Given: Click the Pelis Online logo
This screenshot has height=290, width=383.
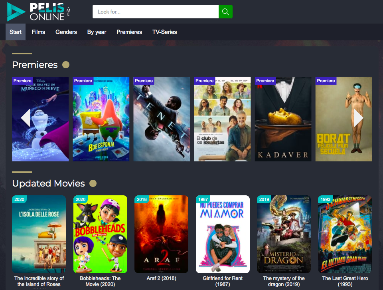Looking at the screenshot, I should tap(38, 12).
